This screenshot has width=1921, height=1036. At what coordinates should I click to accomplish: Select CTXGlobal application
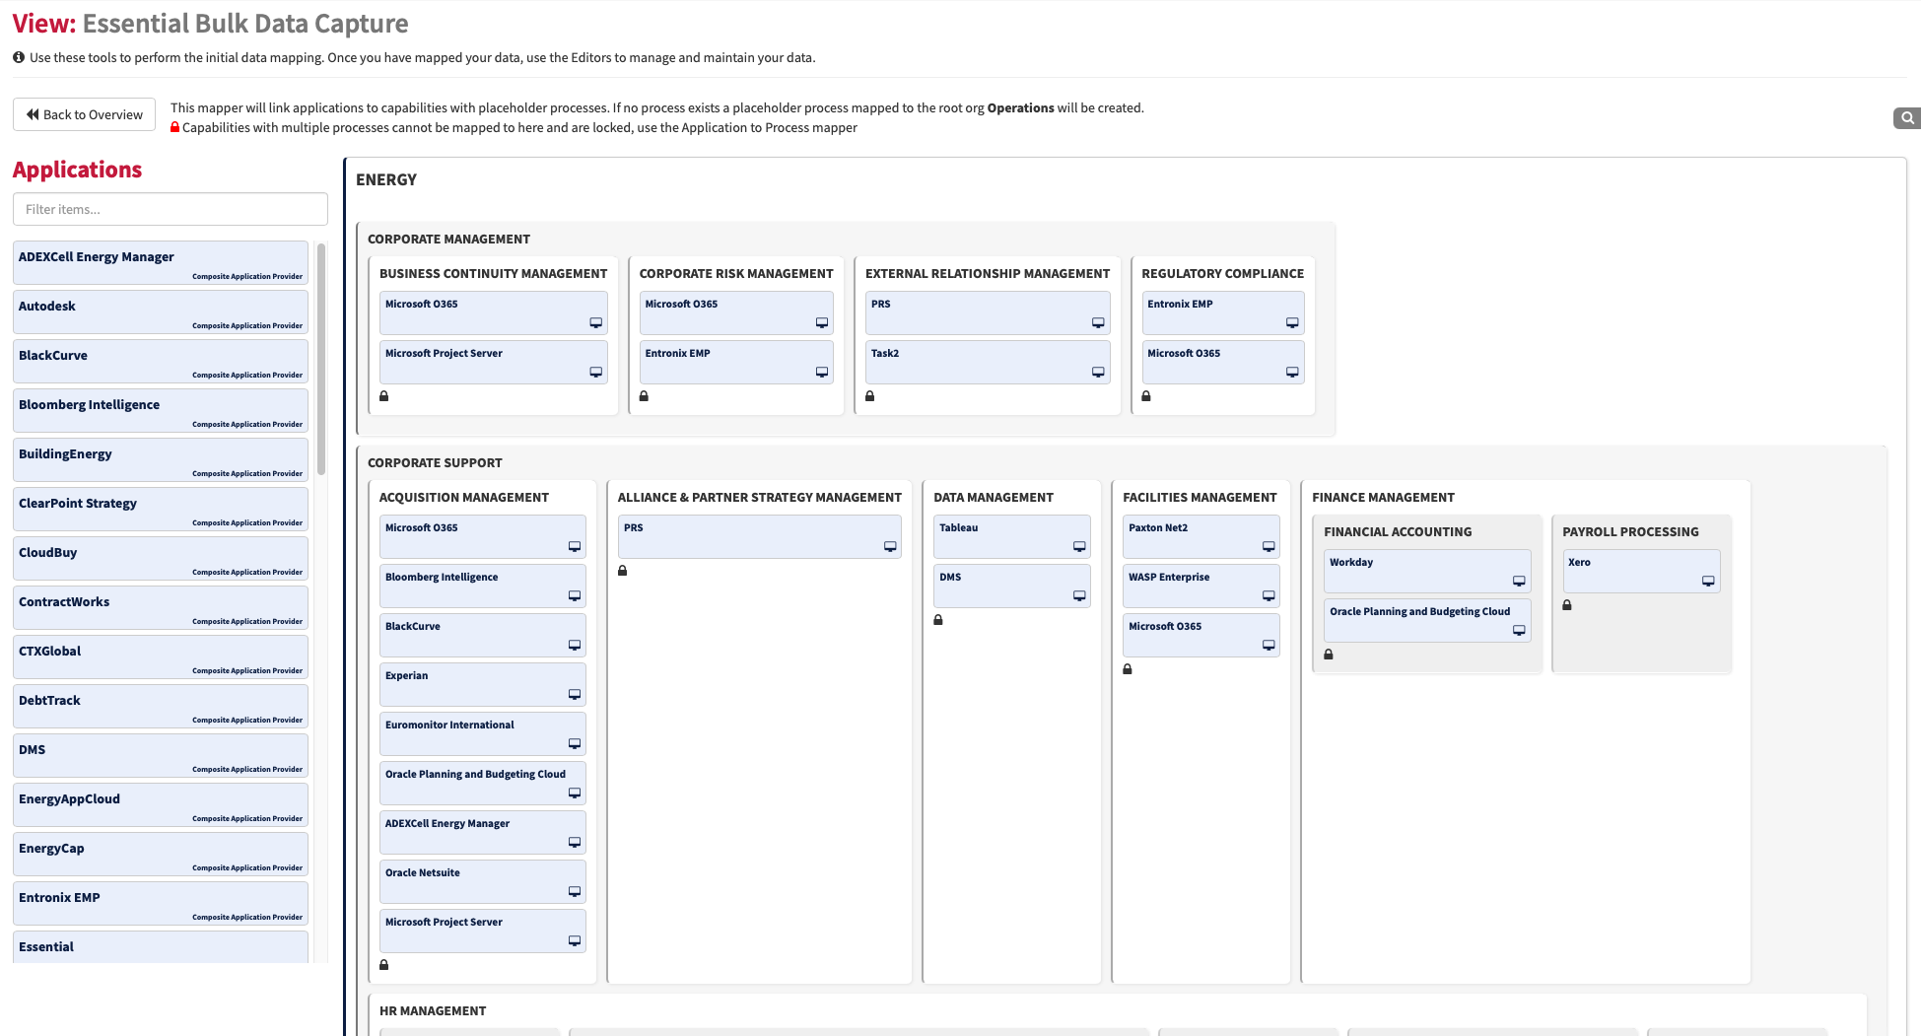161,657
